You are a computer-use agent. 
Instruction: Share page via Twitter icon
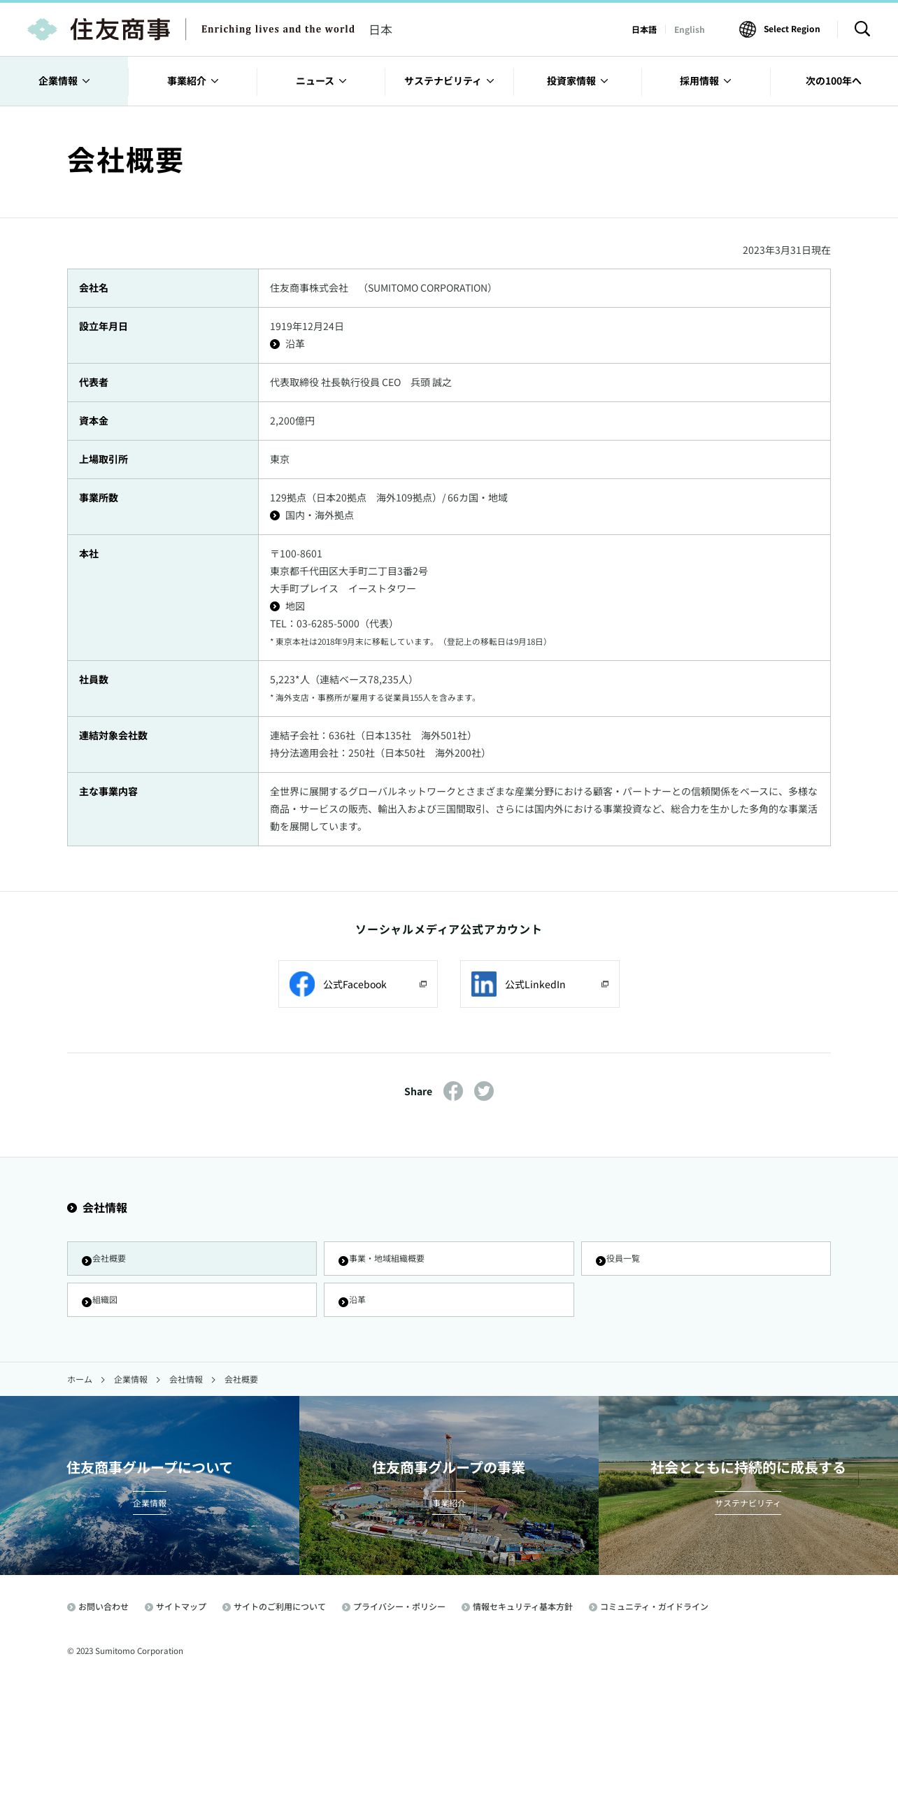[x=484, y=1091]
